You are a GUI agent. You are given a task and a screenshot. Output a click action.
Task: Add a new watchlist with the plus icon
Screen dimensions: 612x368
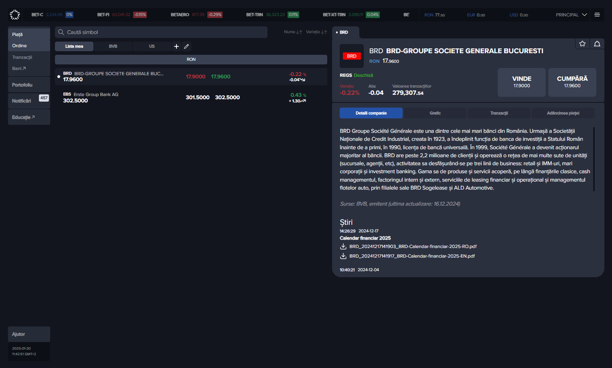pos(176,46)
